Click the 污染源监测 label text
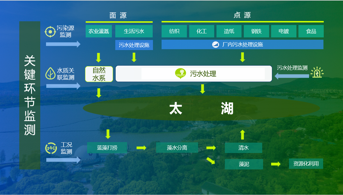Viewport: 343px width, 195px height. [x=65, y=31]
